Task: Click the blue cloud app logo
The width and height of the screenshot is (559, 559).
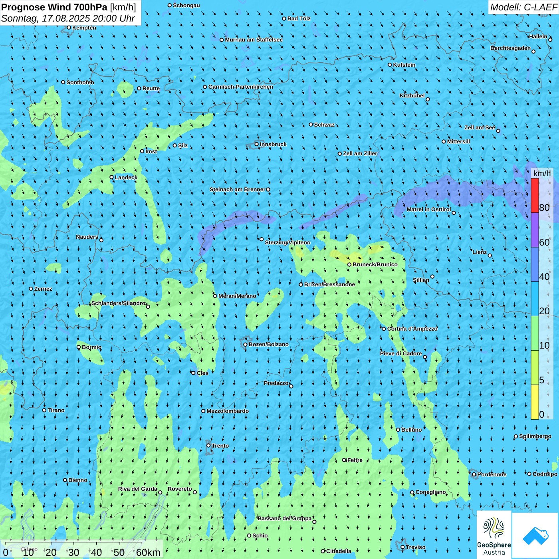Action: click(x=535, y=535)
